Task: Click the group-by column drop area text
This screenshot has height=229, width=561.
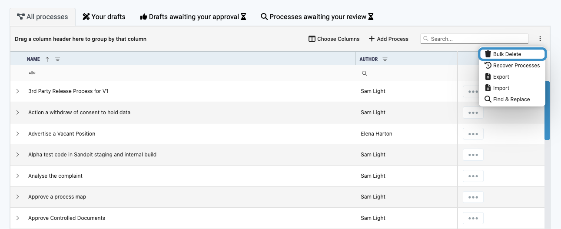Action: [x=80, y=39]
